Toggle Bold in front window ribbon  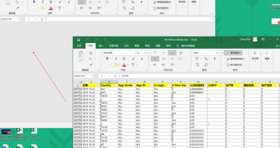tap(107, 59)
